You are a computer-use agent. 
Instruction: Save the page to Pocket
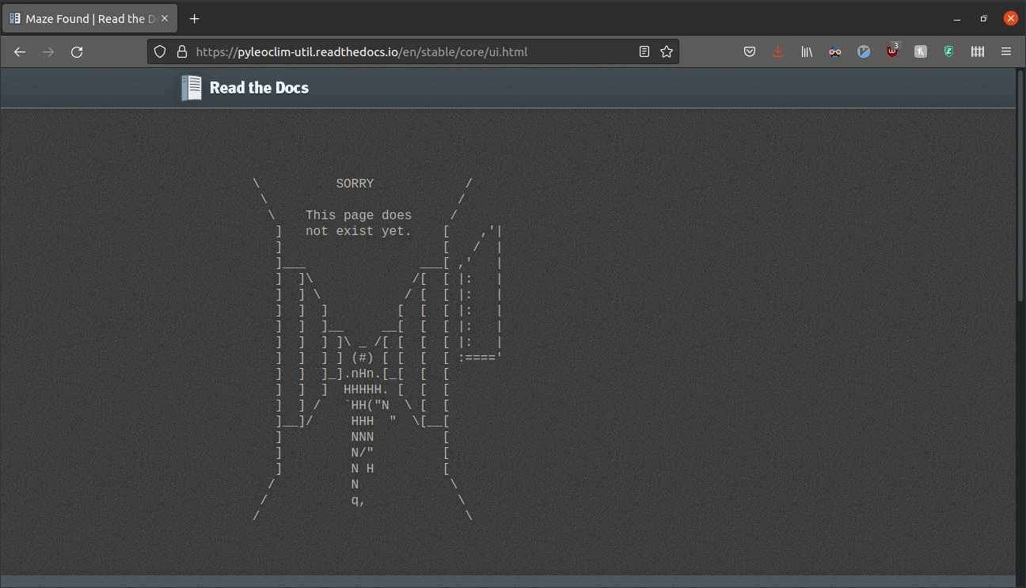(750, 51)
